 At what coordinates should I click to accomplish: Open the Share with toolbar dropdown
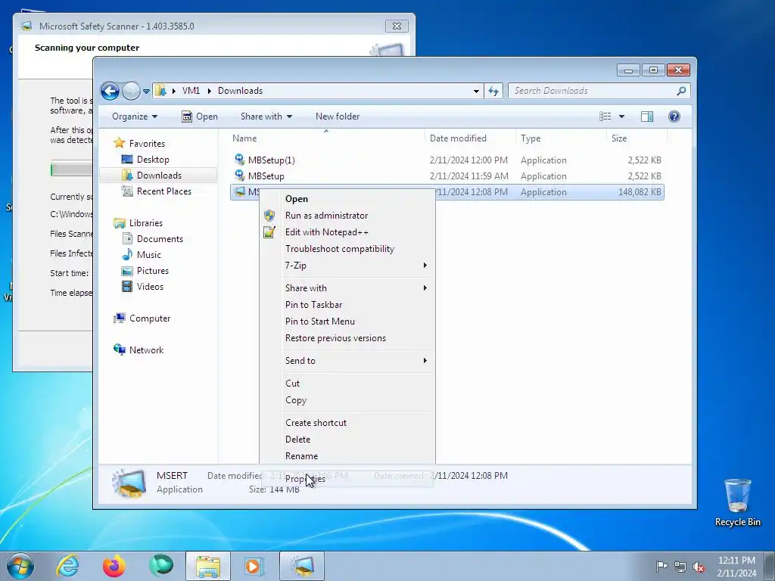pos(266,117)
